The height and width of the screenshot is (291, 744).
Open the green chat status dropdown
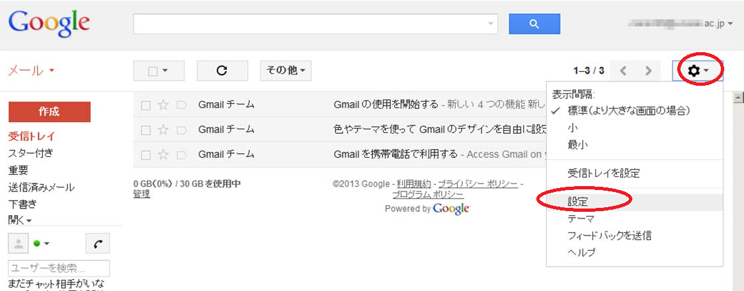coord(42,243)
